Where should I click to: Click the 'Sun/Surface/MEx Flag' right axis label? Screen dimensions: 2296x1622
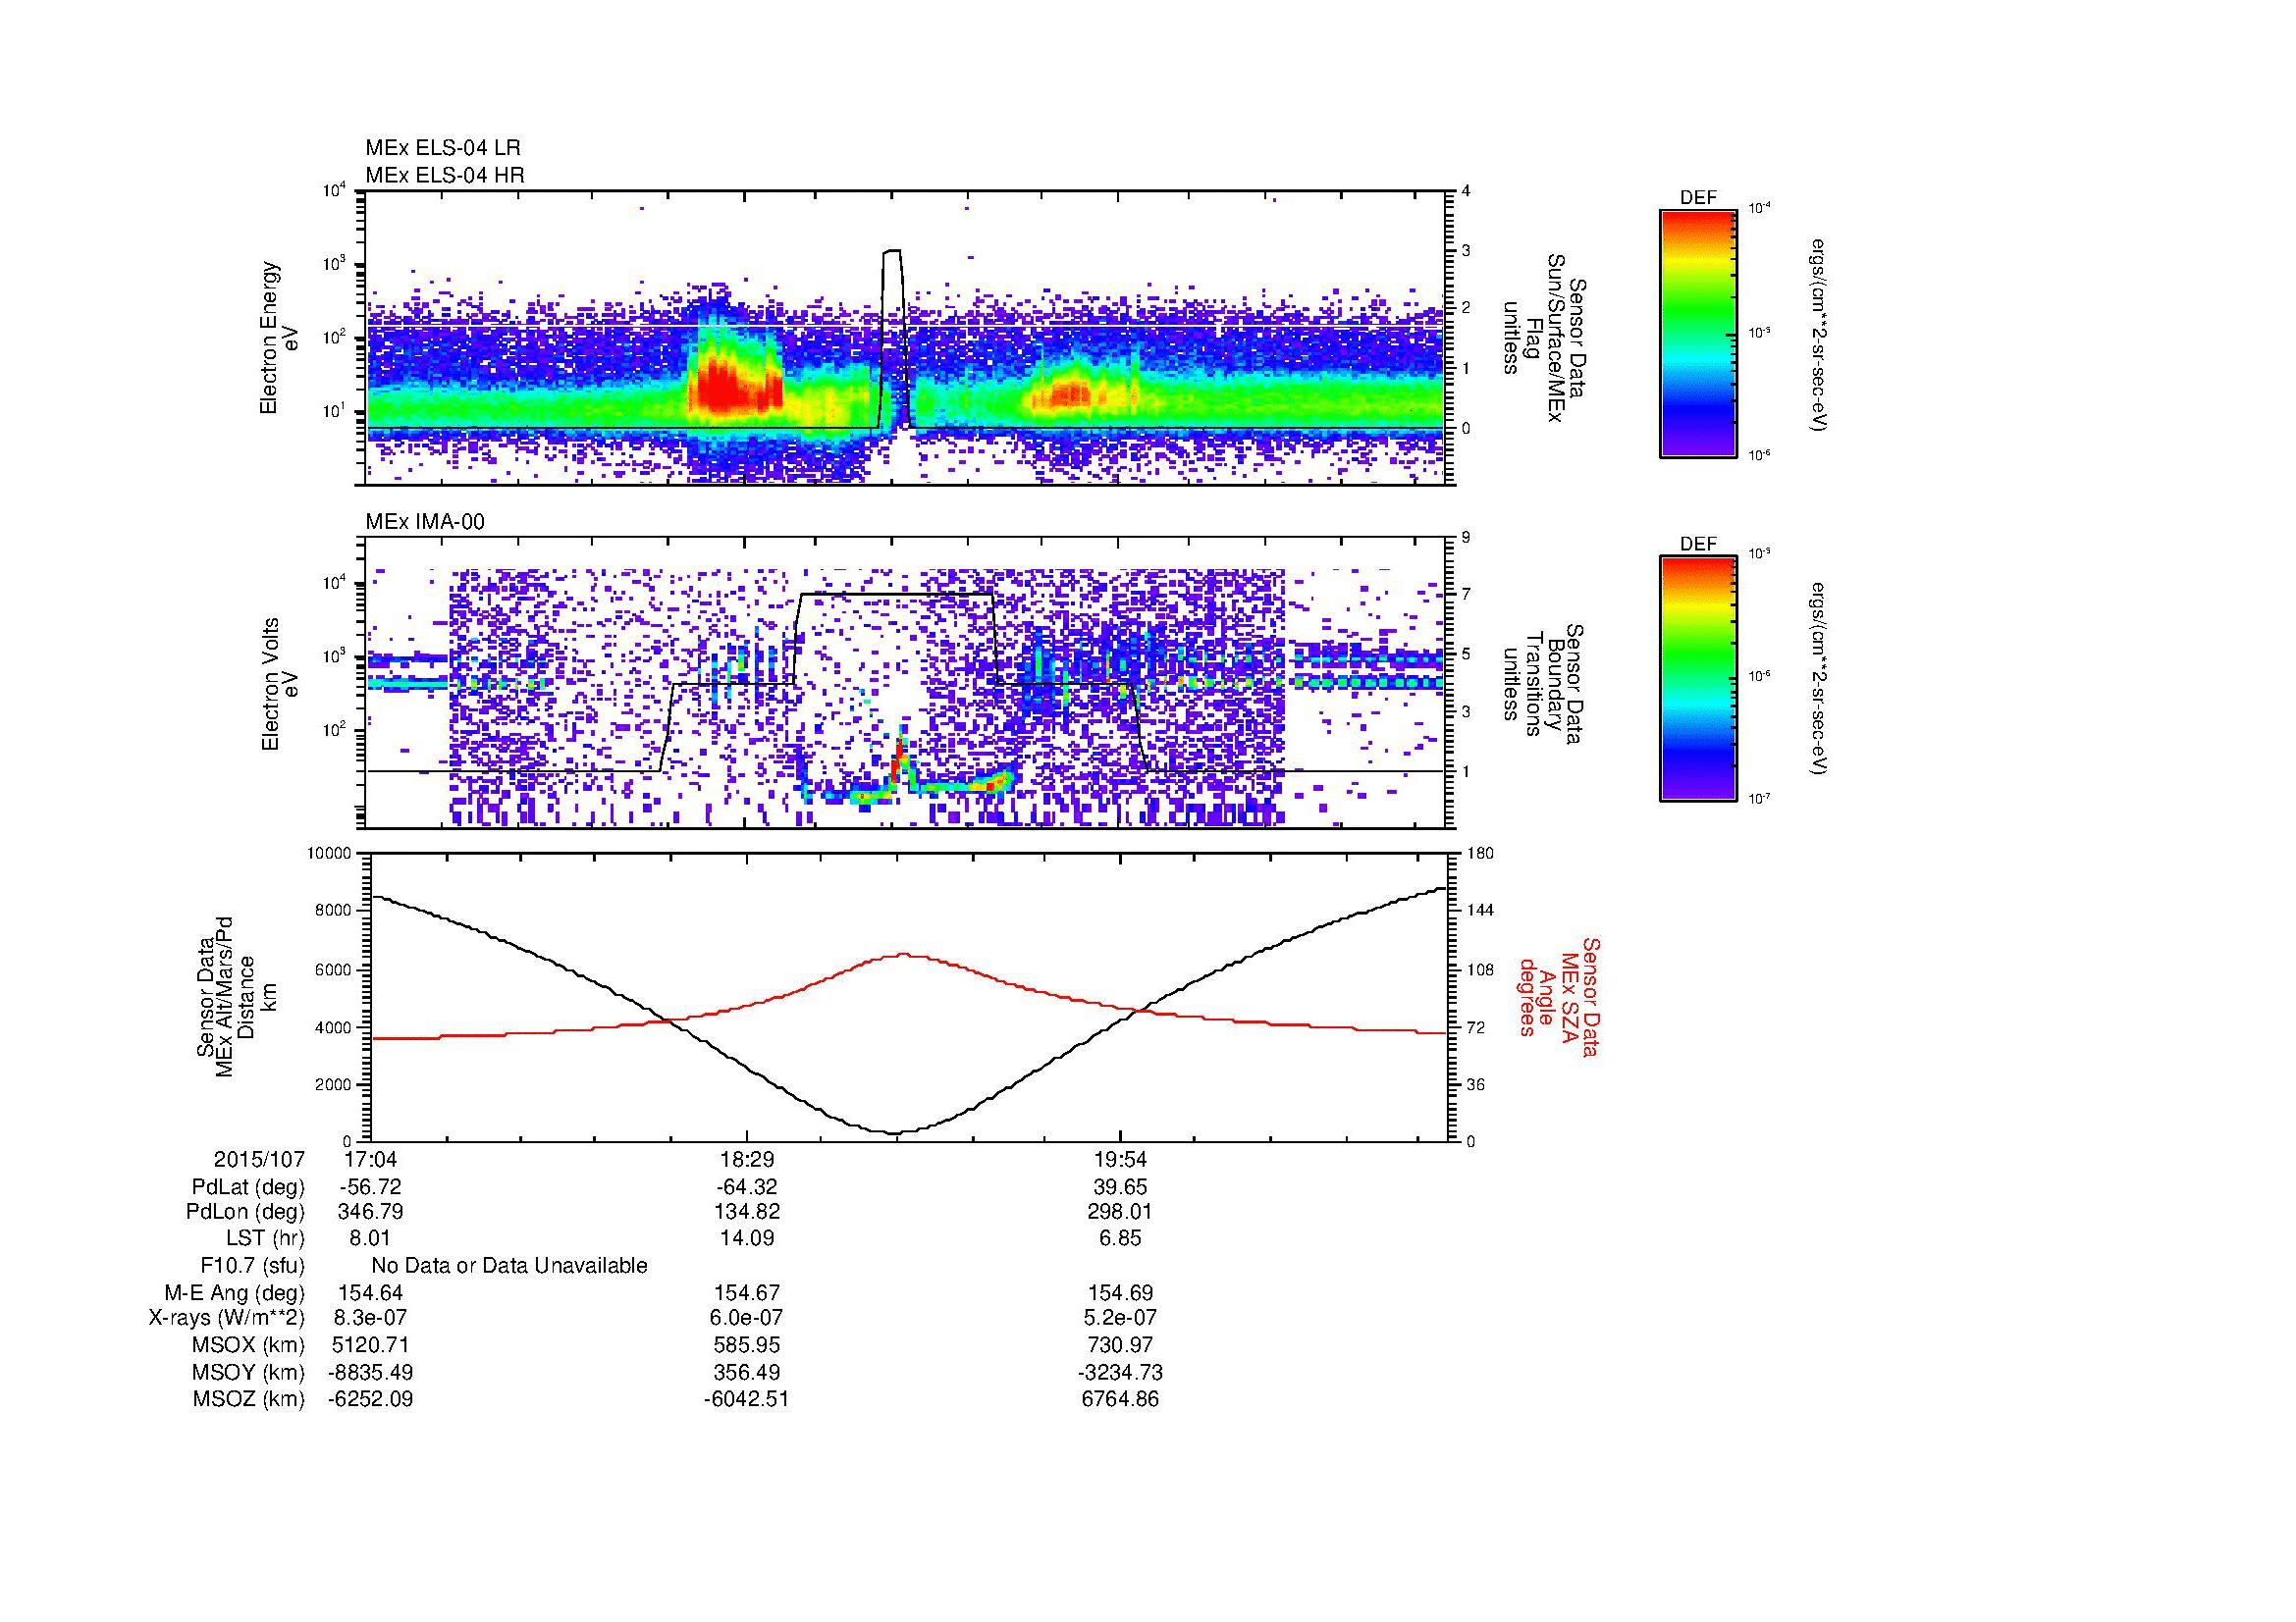click(x=1544, y=338)
